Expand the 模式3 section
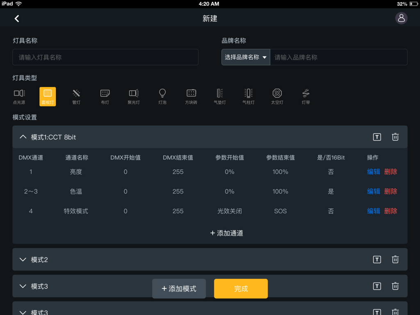Viewport: 420px width, 315px height. point(23,286)
